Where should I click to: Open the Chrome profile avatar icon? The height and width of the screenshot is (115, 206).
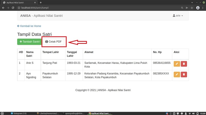198,8
